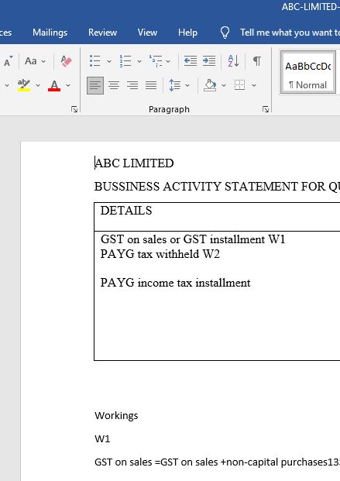Viewport: 340px width, 481px height.
Task: Click the Increase Indent icon
Action: pos(209,60)
